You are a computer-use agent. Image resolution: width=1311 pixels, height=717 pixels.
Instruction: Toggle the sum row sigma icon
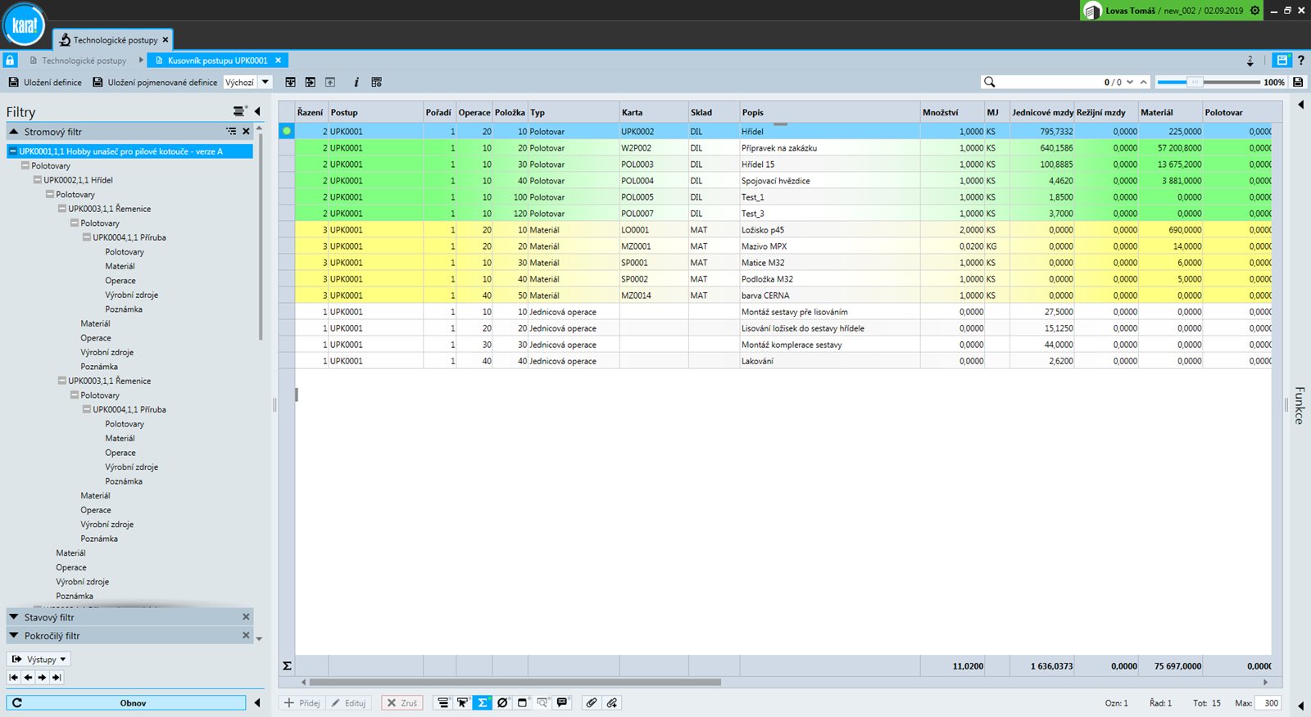[483, 703]
